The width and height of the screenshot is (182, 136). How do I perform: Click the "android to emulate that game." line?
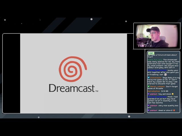pos(162,84)
